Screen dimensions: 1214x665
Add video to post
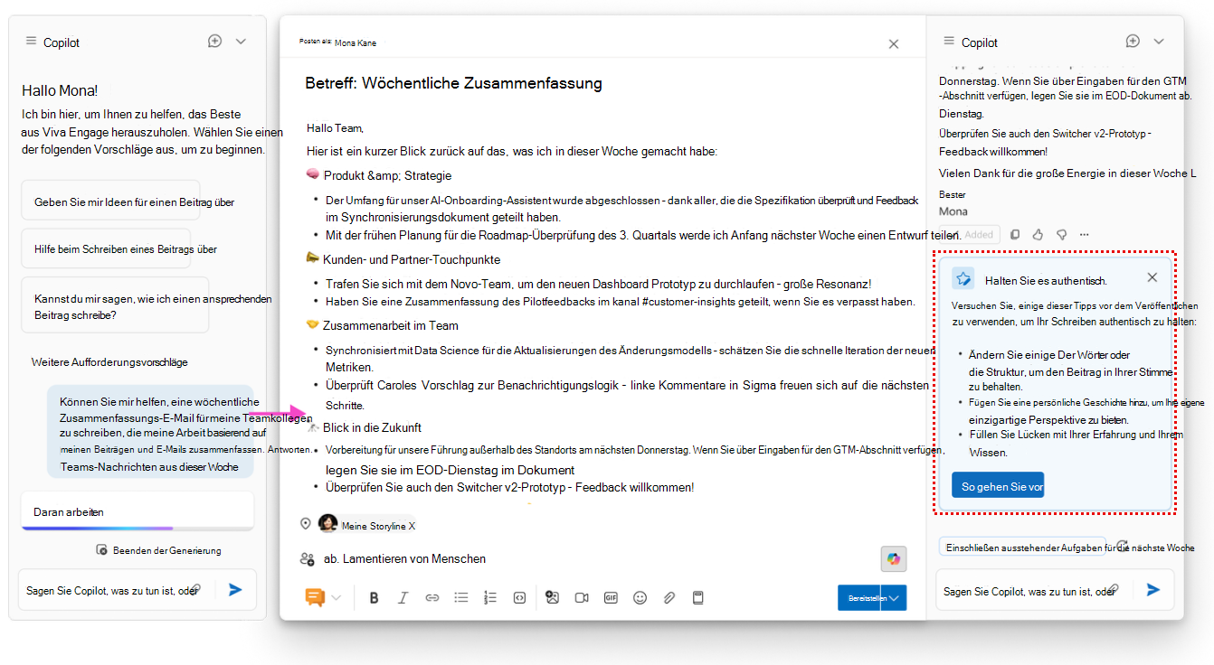582,597
